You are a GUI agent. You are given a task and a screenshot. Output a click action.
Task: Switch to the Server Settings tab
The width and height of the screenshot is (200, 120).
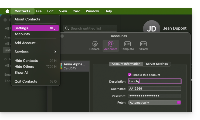[157, 64]
